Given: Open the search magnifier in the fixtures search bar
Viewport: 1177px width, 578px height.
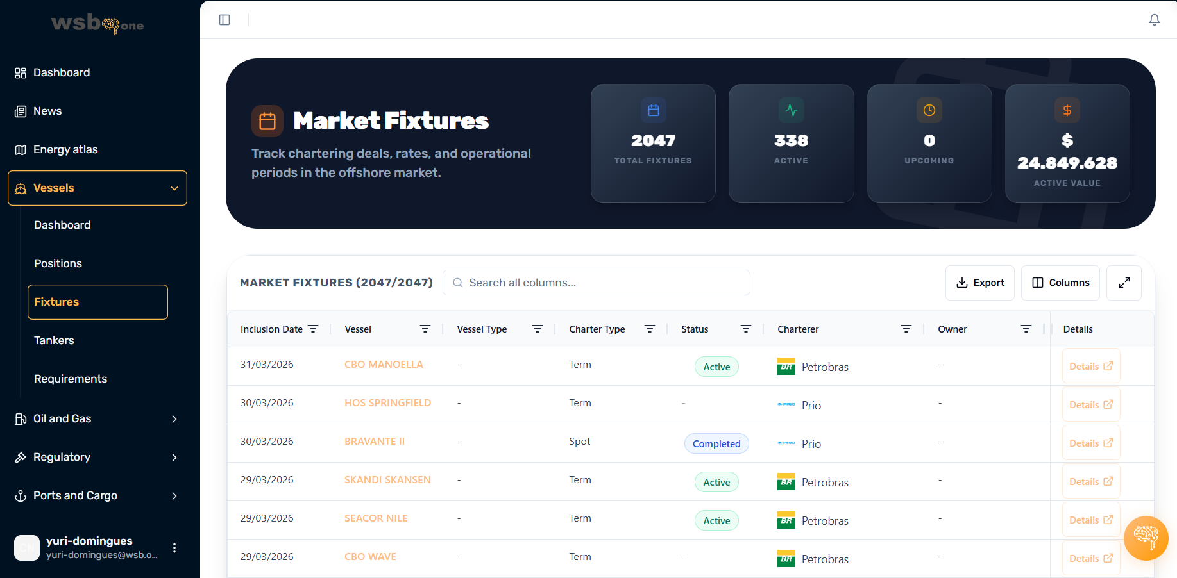Looking at the screenshot, I should click(x=457, y=283).
